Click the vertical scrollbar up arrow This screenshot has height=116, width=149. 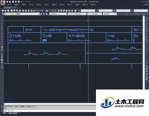coord(144,17)
